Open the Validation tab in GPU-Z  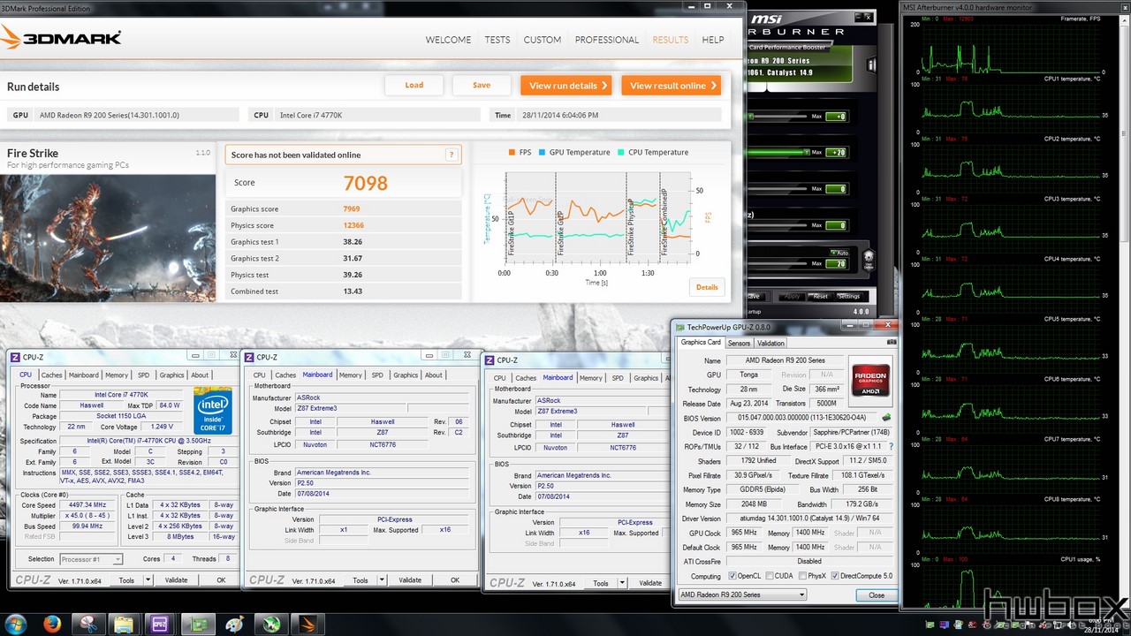click(x=770, y=343)
